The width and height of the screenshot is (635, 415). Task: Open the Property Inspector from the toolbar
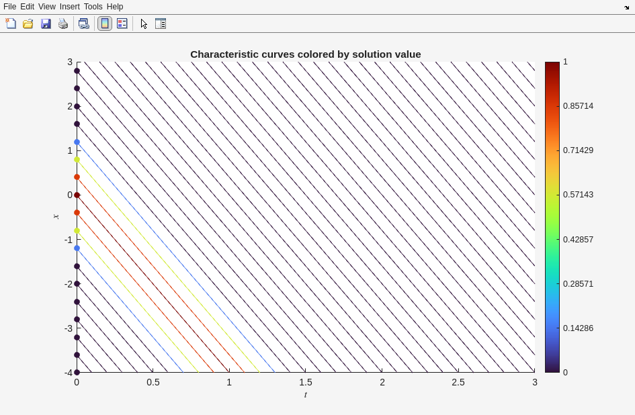161,24
